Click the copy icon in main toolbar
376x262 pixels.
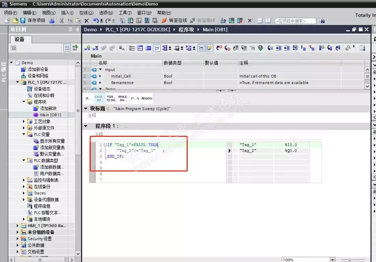[x=70, y=21]
